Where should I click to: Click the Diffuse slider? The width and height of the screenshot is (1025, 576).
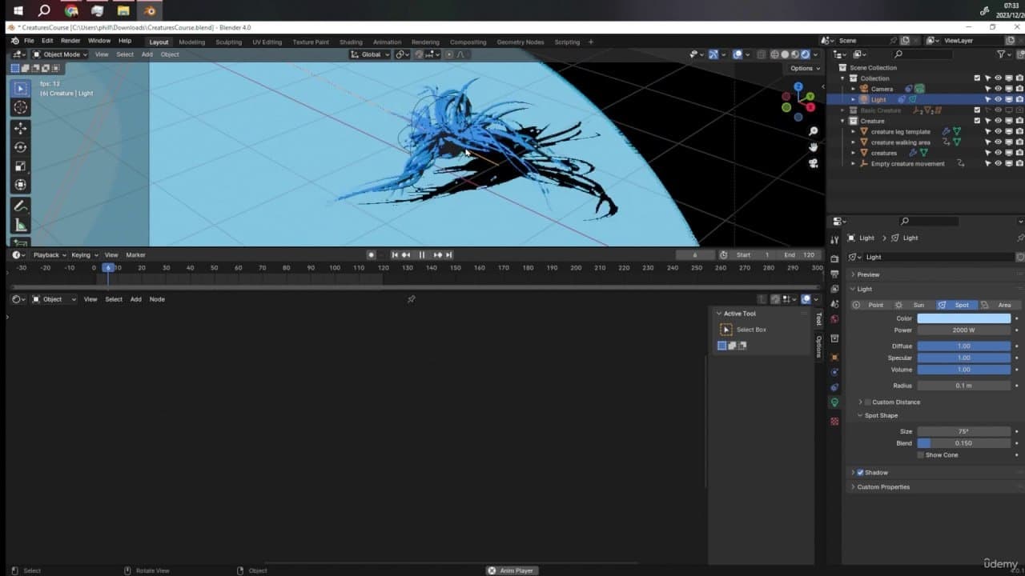[x=964, y=346]
